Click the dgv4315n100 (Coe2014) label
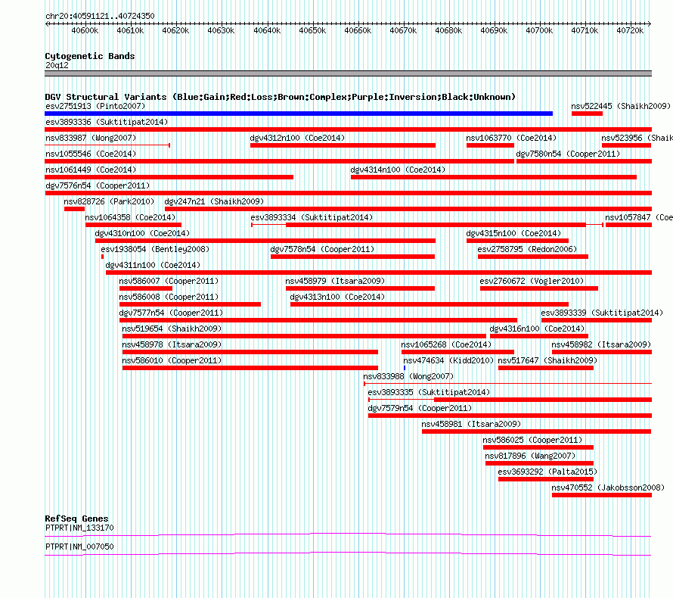 [513, 233]
